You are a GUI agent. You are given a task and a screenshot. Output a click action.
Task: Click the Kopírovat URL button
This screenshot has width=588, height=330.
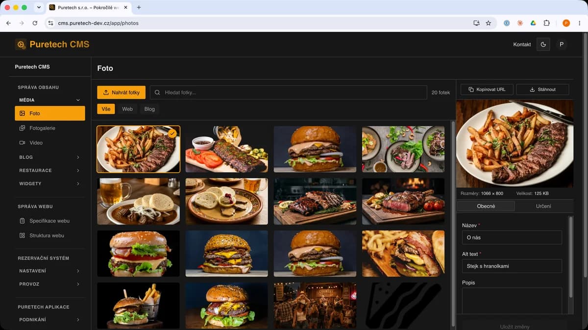pos(487,89)
